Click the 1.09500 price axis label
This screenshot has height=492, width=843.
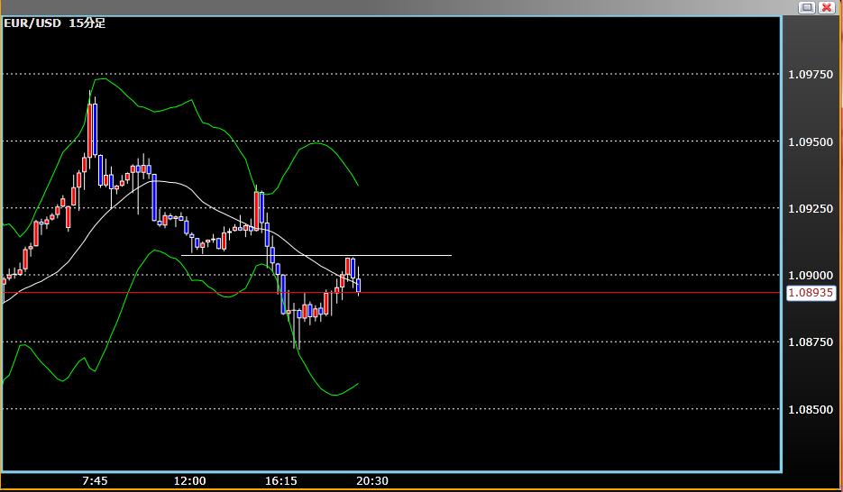tap(811, 141)
